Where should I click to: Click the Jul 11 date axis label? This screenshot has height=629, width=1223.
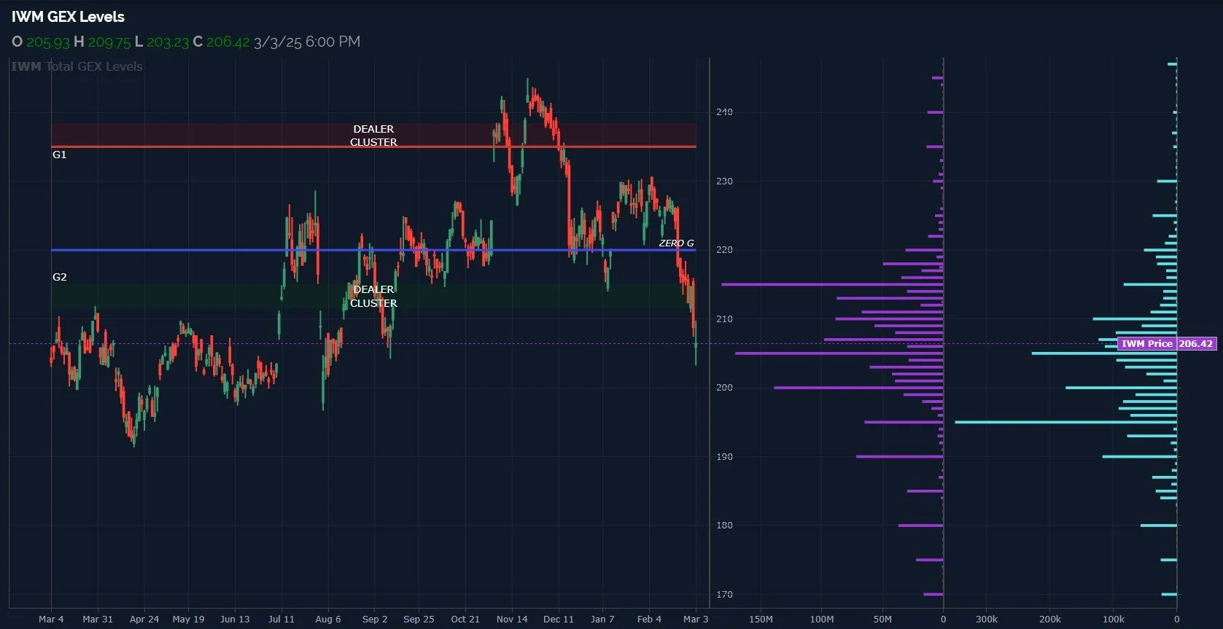[282, 619]
